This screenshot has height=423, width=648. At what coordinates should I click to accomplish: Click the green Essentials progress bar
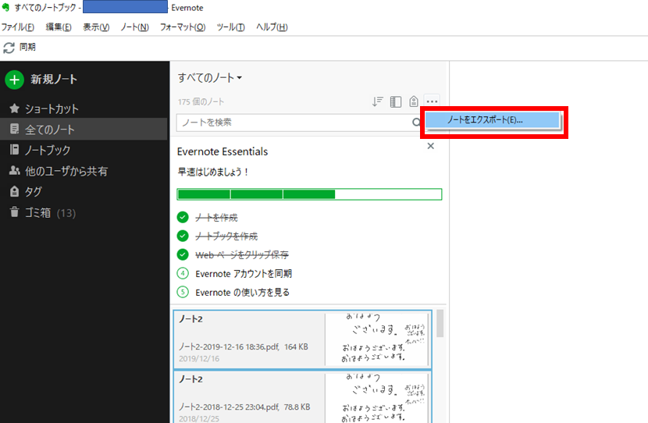coord(309,194)
